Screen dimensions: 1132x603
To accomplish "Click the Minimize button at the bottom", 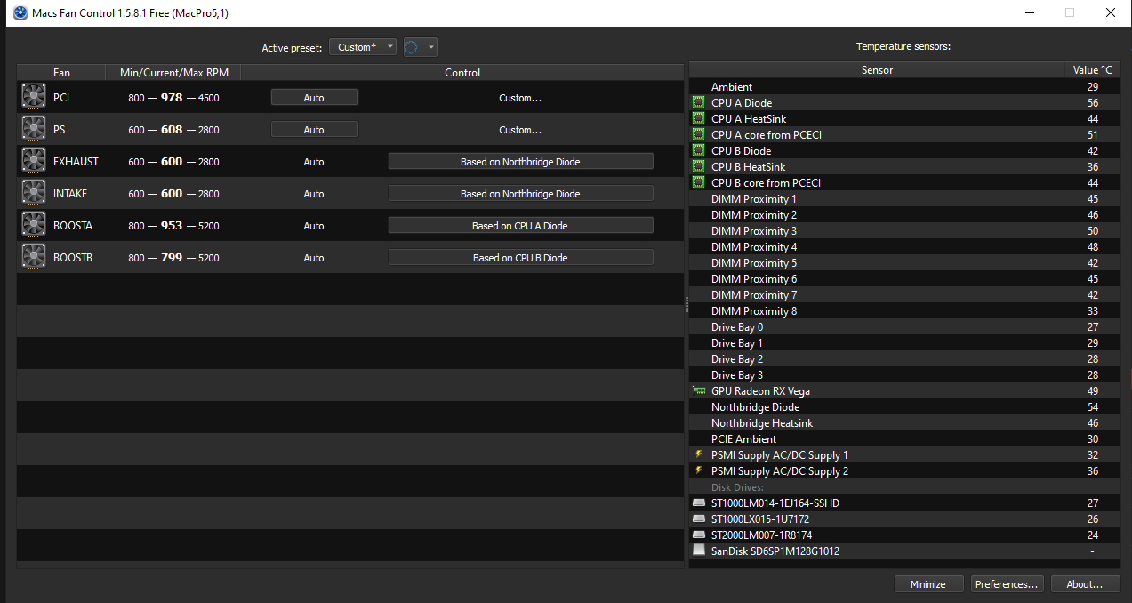I will [928, 584].
